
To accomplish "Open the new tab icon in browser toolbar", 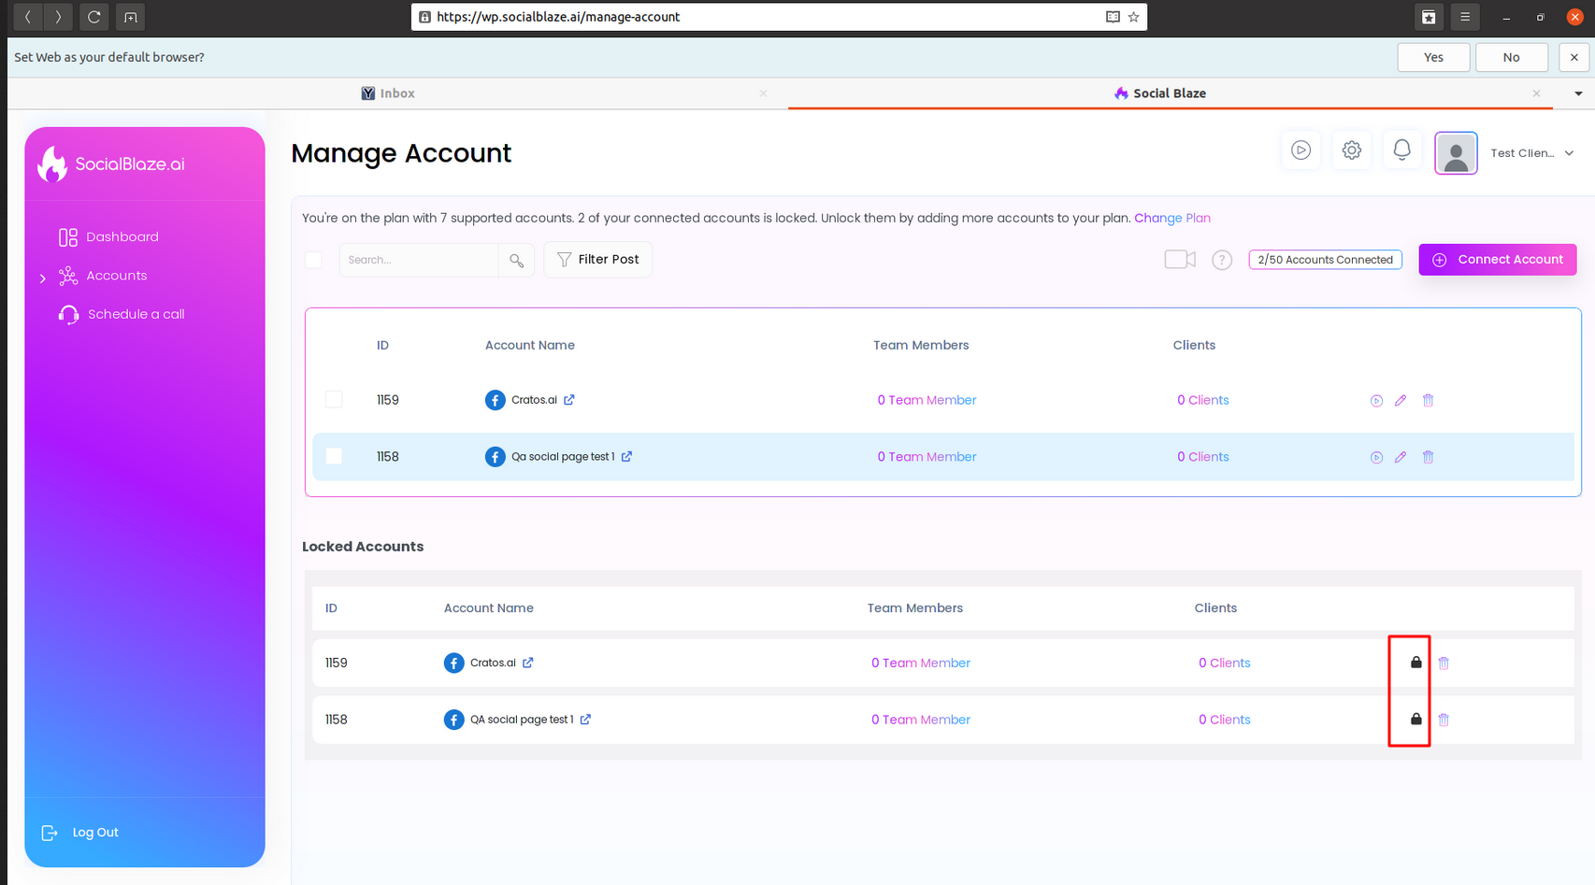I will 131,17.
